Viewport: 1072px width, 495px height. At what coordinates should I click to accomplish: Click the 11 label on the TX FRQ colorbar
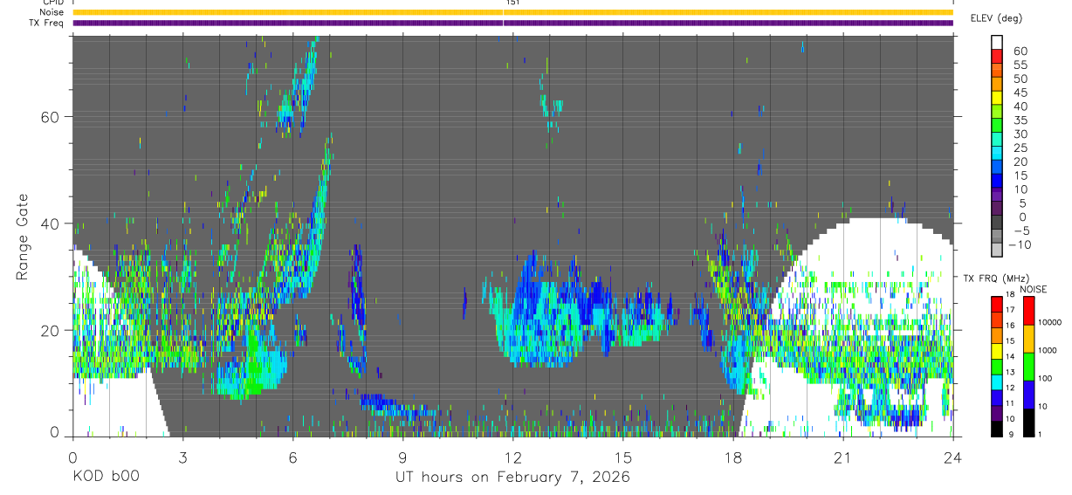pos(1010,404)
